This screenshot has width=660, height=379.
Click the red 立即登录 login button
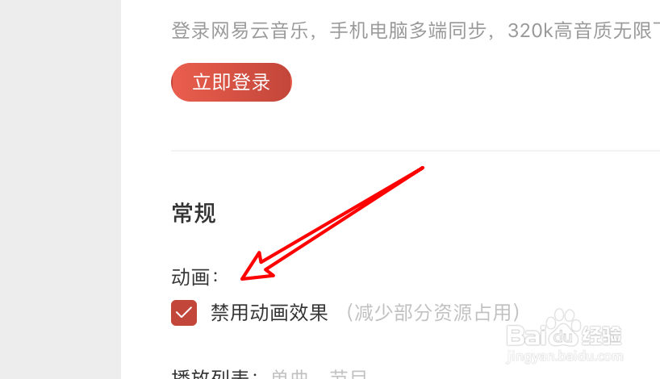[x=231, y=82]
